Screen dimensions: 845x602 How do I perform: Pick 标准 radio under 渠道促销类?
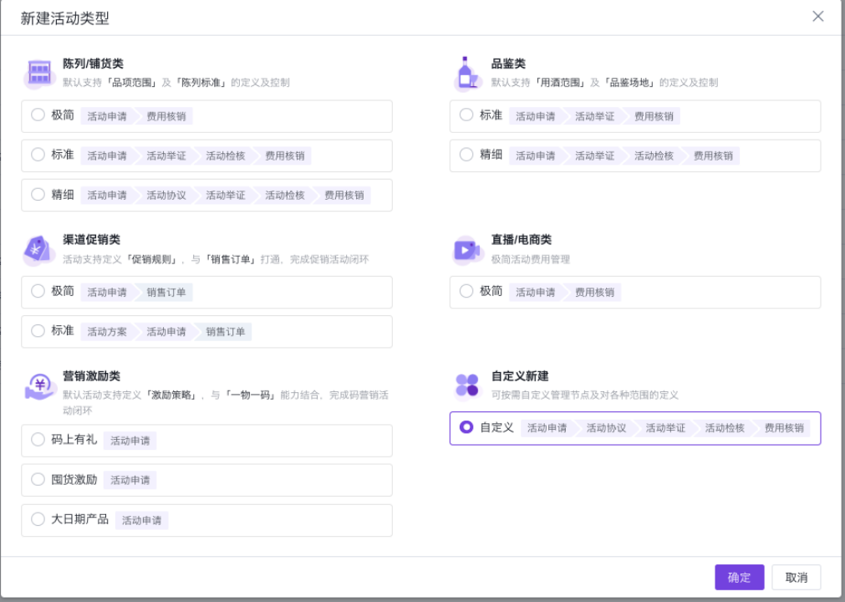pos(38,330)
